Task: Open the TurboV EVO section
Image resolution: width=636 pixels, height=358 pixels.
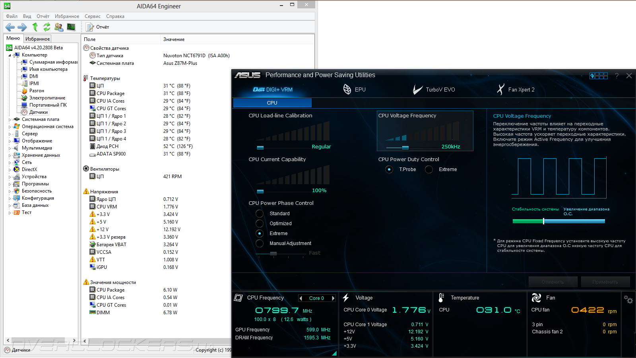Action: 434,89
